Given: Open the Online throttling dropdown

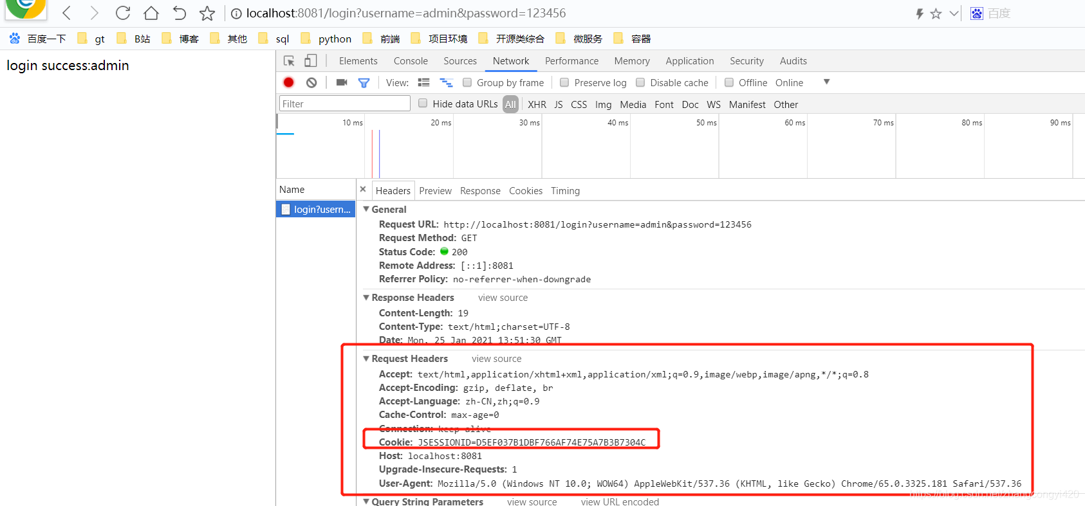Looking at the screenshot, I should (802, 82).
